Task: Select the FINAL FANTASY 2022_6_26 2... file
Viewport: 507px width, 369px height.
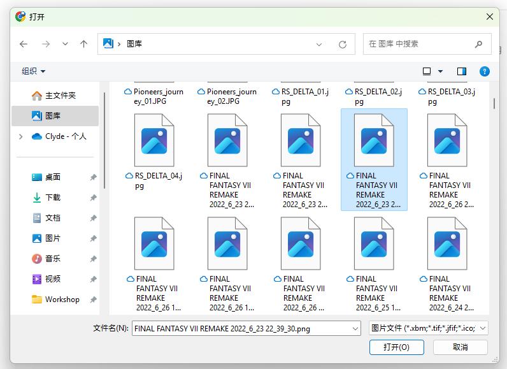Action: (x=447, y=160)
